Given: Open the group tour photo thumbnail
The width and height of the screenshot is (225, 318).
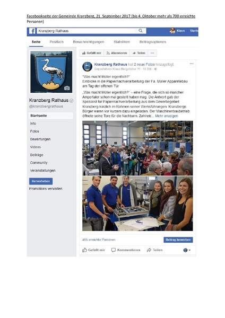Looking at the screenshot, I should (137, 148).
